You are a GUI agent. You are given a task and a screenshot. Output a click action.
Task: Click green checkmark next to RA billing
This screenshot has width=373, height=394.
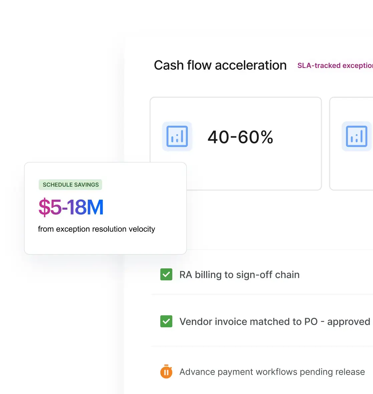[x=166, y=274]
